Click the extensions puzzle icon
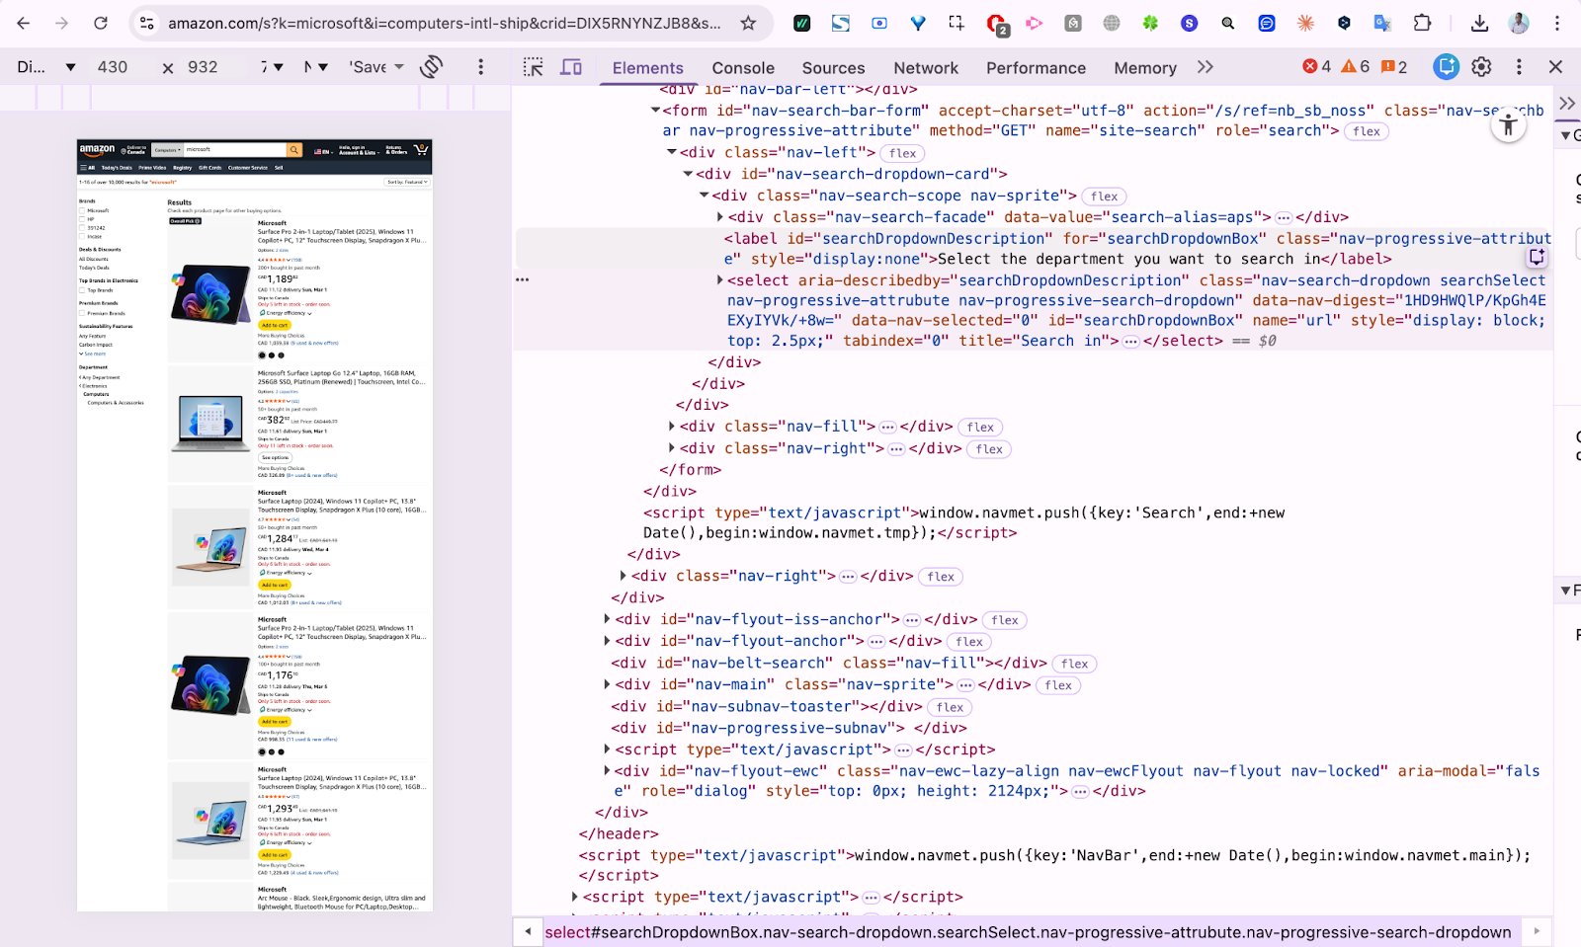The width and height of the screenshot is (1581, 947). tap(1423, 22)
